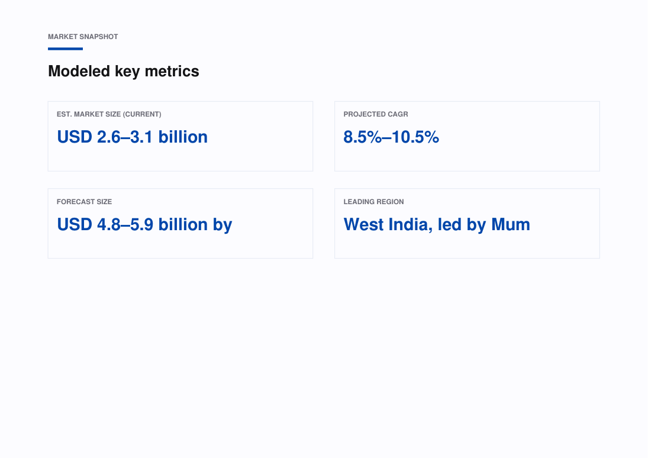
Task: Click the blue accent bar under Market Snapshot
Action: tap(65, 49)
